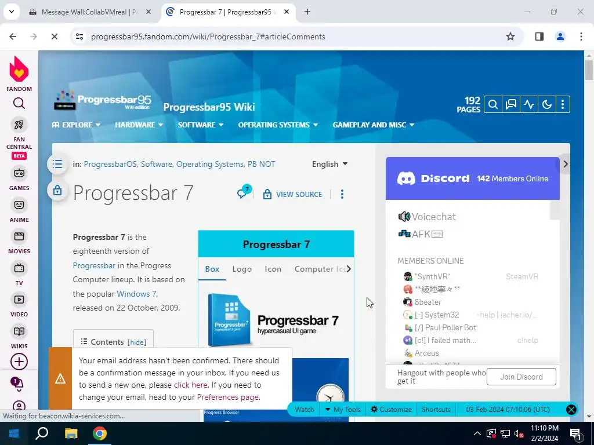Open the Games controller icon
Viewport: 594px width, 445px height.
click(x=19, y=173)
